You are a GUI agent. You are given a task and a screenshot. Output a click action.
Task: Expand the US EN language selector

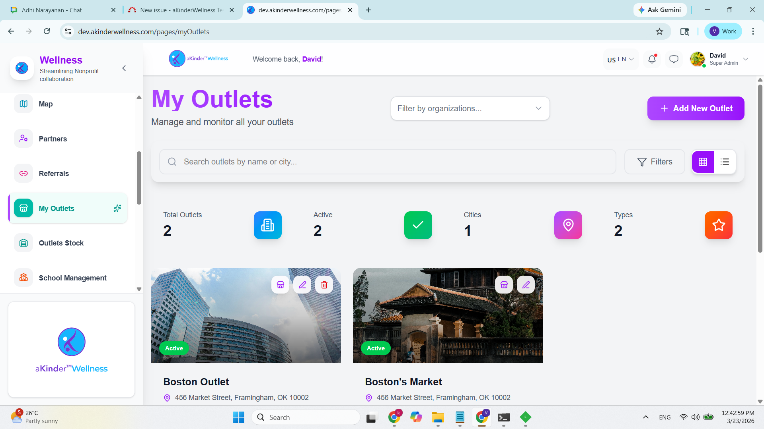click(621, 60)
